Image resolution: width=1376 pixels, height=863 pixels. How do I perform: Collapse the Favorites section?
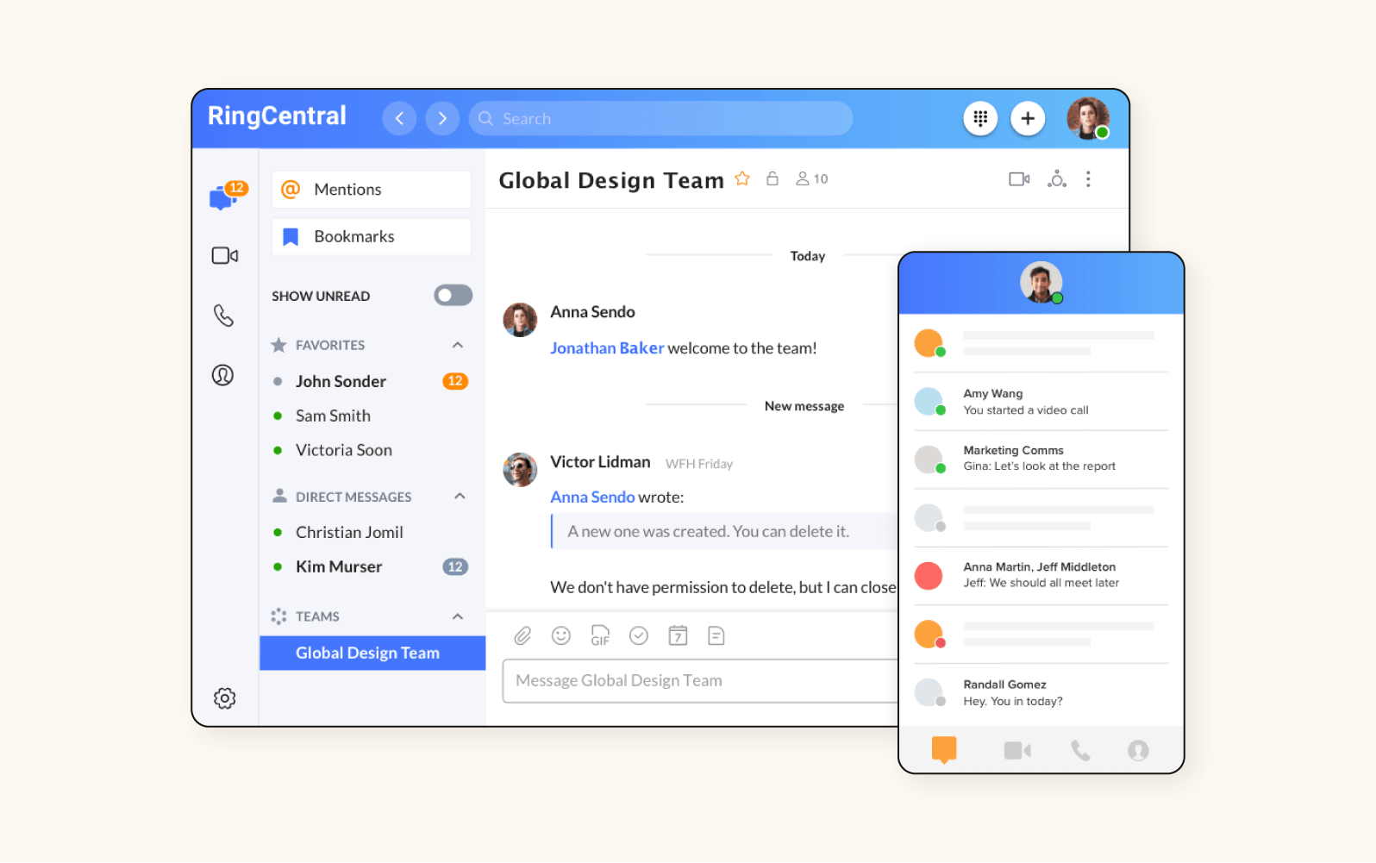pos(458,345)
